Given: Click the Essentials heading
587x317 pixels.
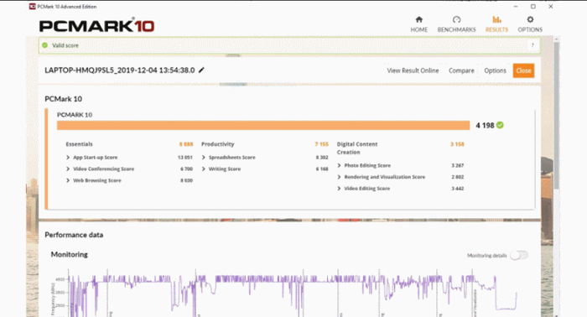Looking at the screenshot, I should click(79, 144).
